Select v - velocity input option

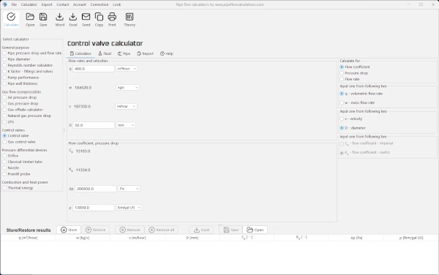[351, 119]
